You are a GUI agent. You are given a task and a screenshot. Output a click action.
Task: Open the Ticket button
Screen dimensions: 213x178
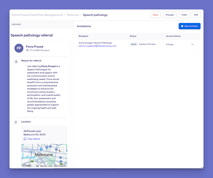(184, 15)
